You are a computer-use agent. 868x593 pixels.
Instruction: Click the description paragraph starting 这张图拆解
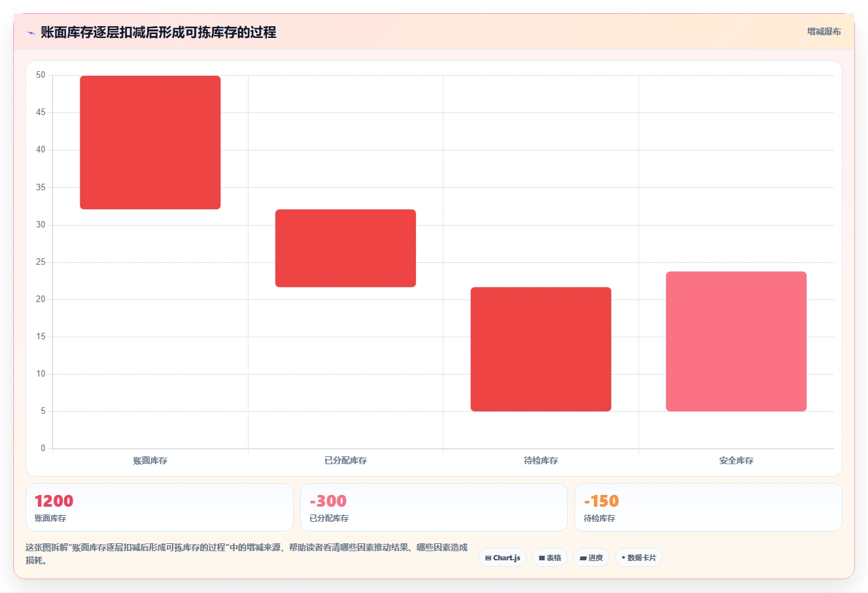(x=247, y=554)
